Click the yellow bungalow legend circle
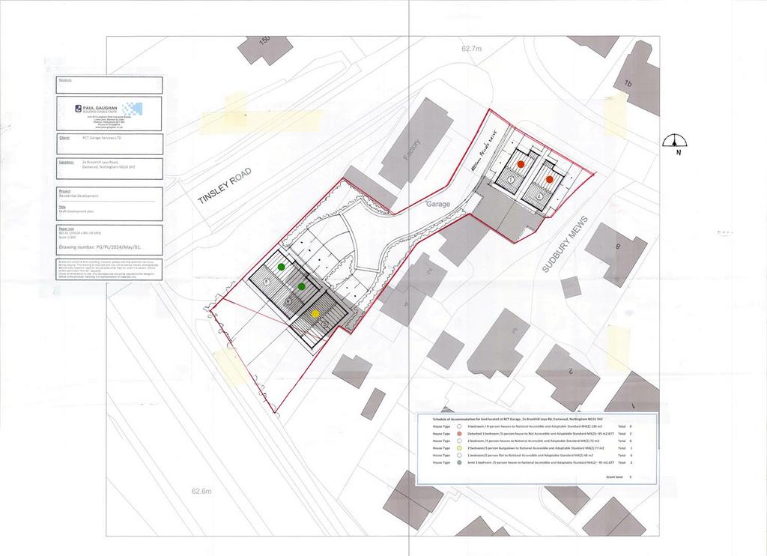The height and width of the screenshot is (556, 767). [460, 448]
